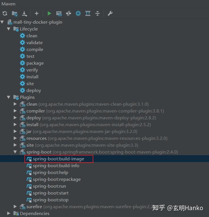Click the goal icon beside spring-boot:stop
Screen dimensions: 209x217
tap(29, 200)
